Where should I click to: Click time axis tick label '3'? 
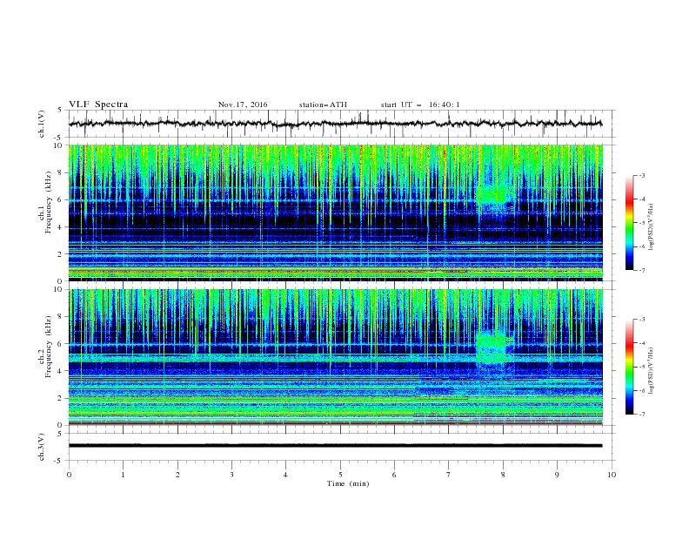click(231, 475)
